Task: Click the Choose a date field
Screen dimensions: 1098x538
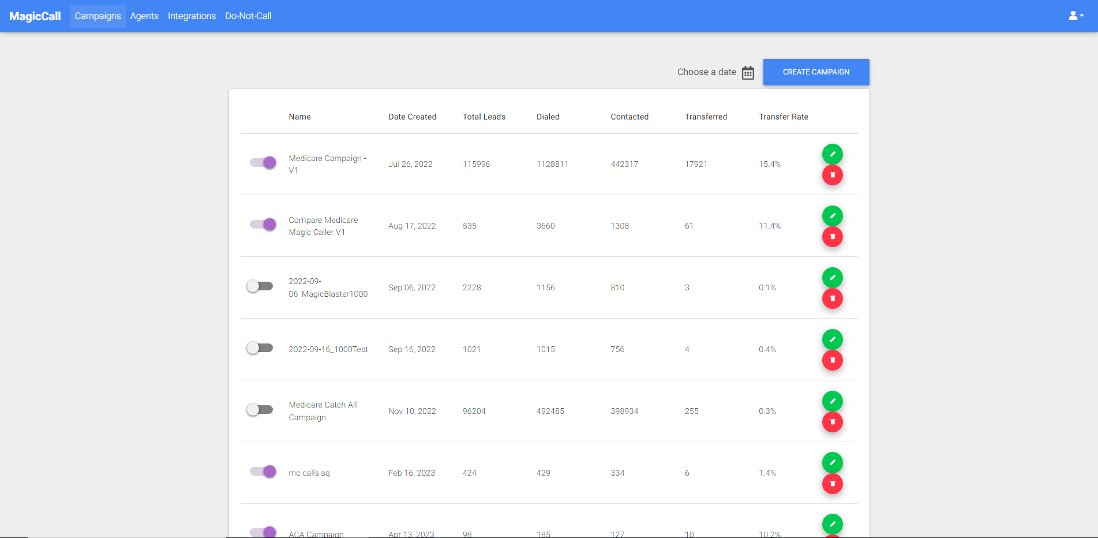Action: coord(706,72)
